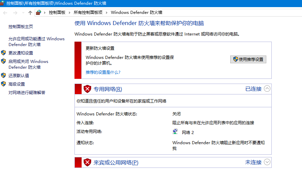This screenshot has width=302, height=177.
Task: Open 更改通知设置 in the sidebar
Action: (x=21, y=53)
